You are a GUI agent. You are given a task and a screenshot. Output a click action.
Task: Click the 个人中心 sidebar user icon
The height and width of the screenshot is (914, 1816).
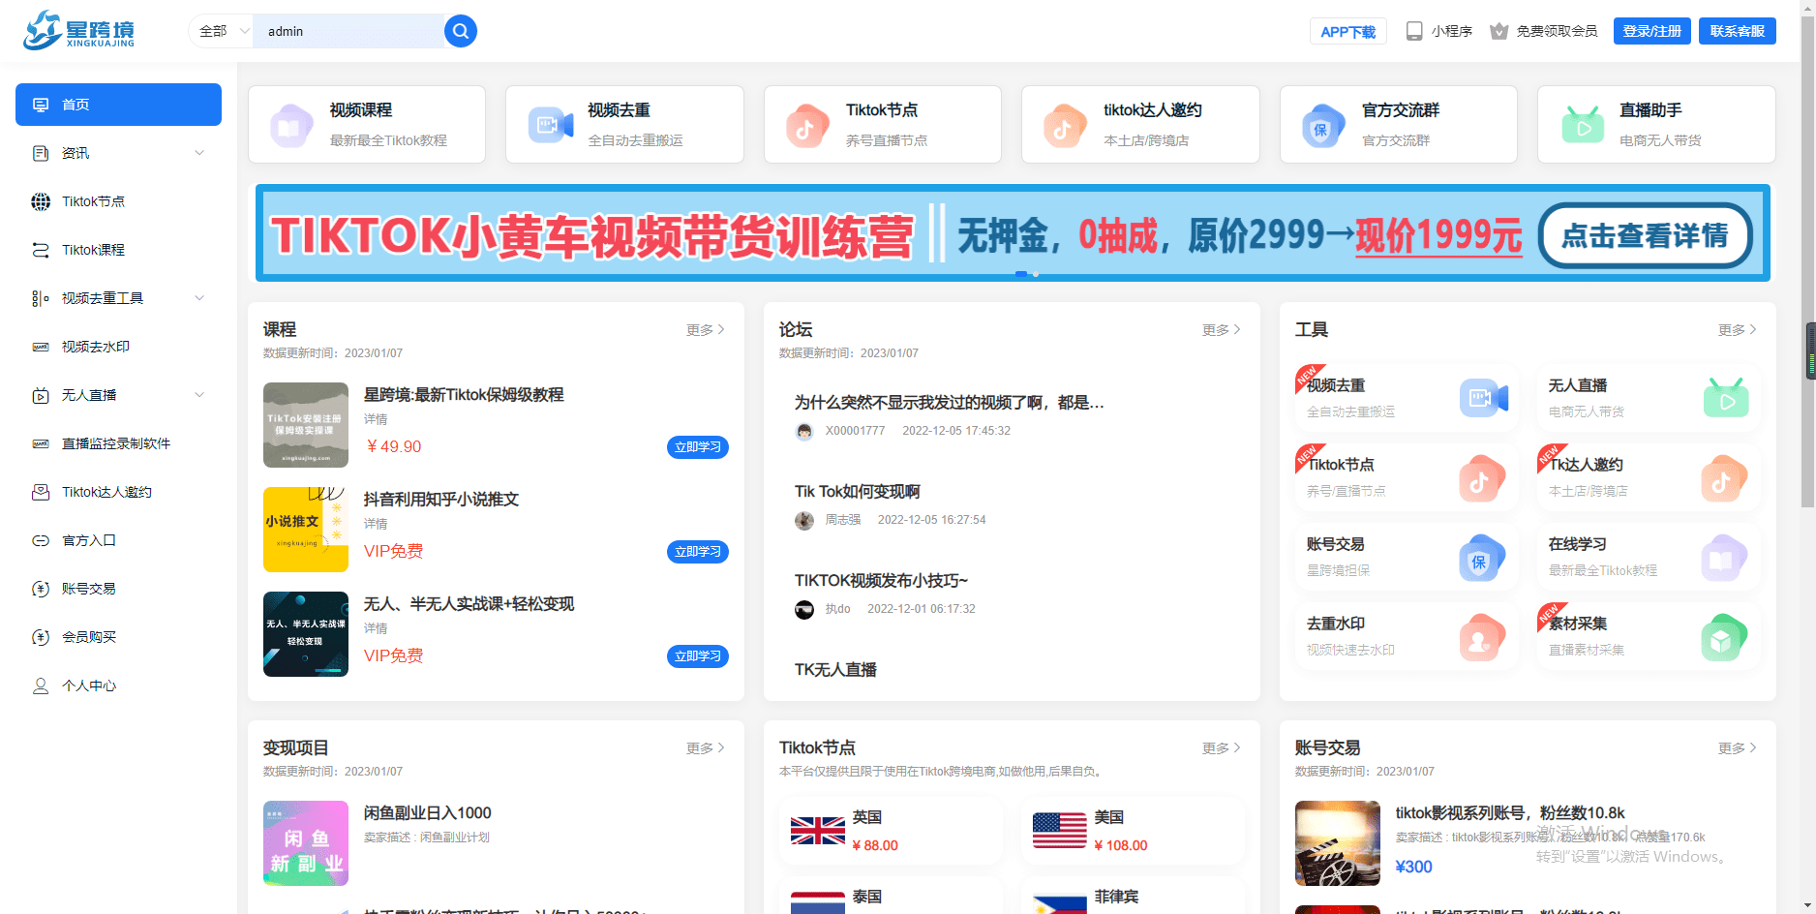(41, 685)
